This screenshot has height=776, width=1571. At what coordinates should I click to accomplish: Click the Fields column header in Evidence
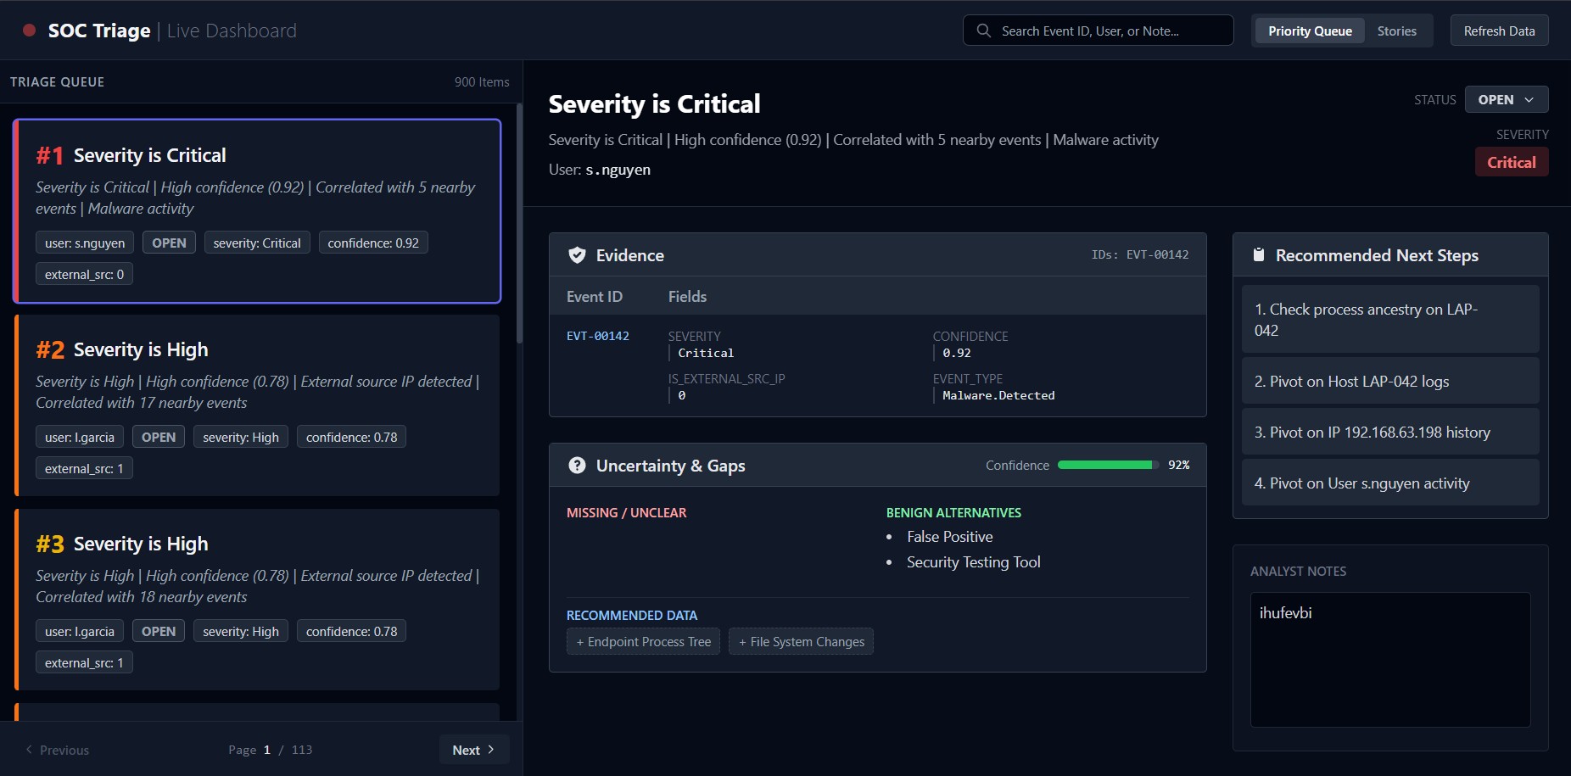click(x=687, y=297)
